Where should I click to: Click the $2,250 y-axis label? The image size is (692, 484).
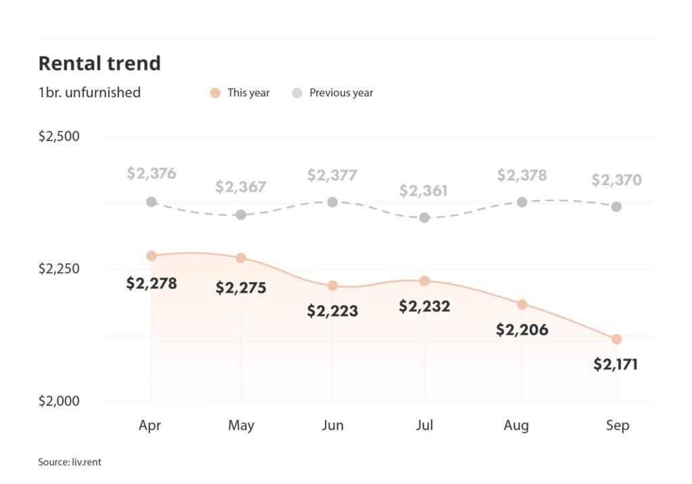(59, 269)
